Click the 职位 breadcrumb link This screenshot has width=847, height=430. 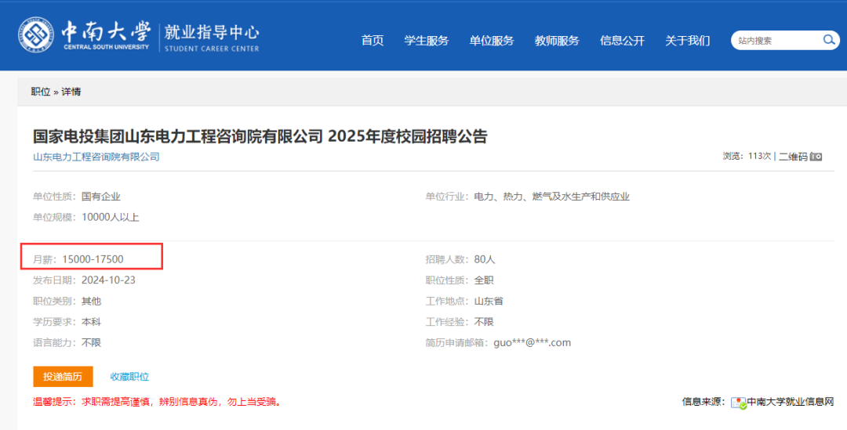(41, 92)
